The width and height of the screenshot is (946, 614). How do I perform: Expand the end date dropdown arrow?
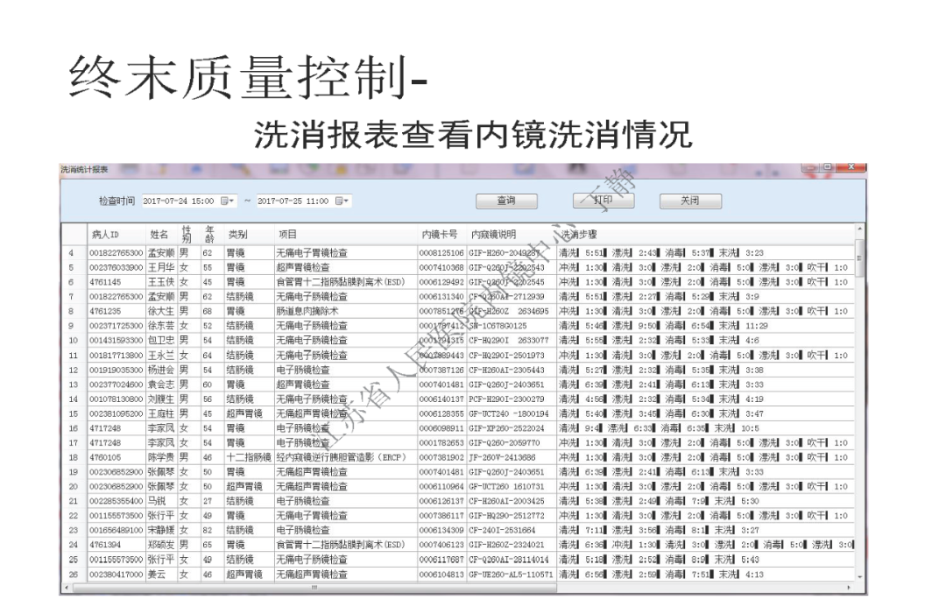345,200
